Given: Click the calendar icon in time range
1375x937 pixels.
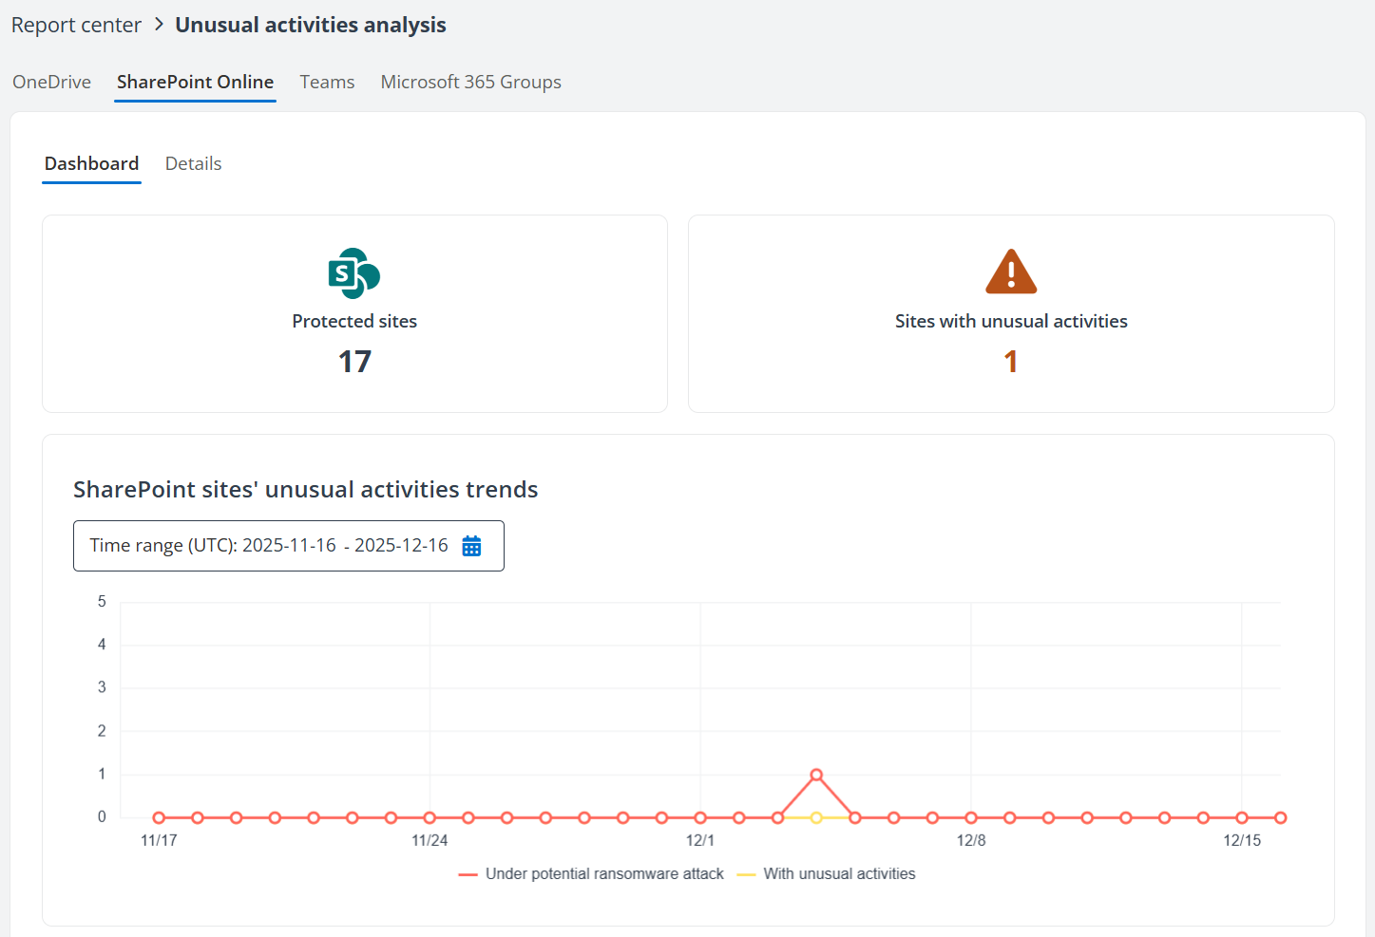Looking at the screenshot, I should [x=471, y=546].
